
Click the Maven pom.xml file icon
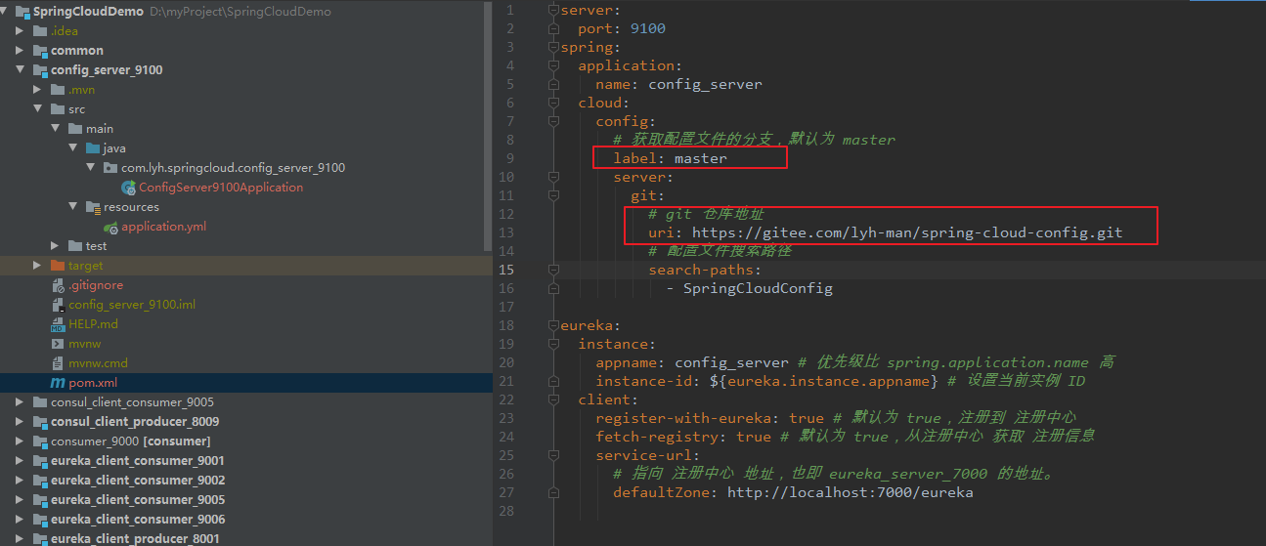[58, 383]
